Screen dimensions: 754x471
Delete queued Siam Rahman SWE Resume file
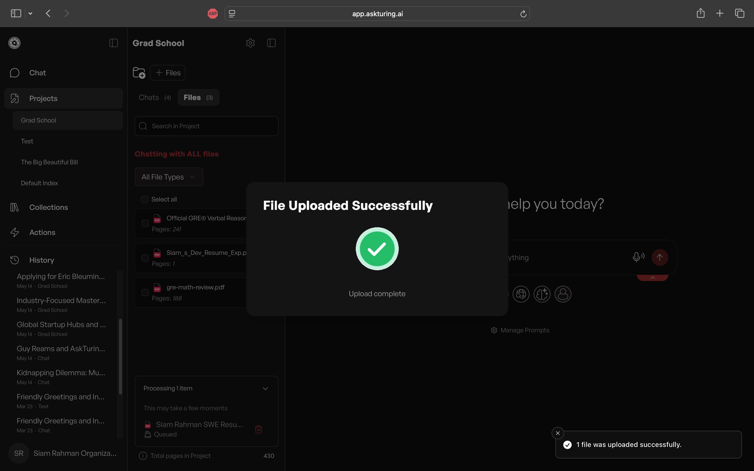tap(259, 429)
